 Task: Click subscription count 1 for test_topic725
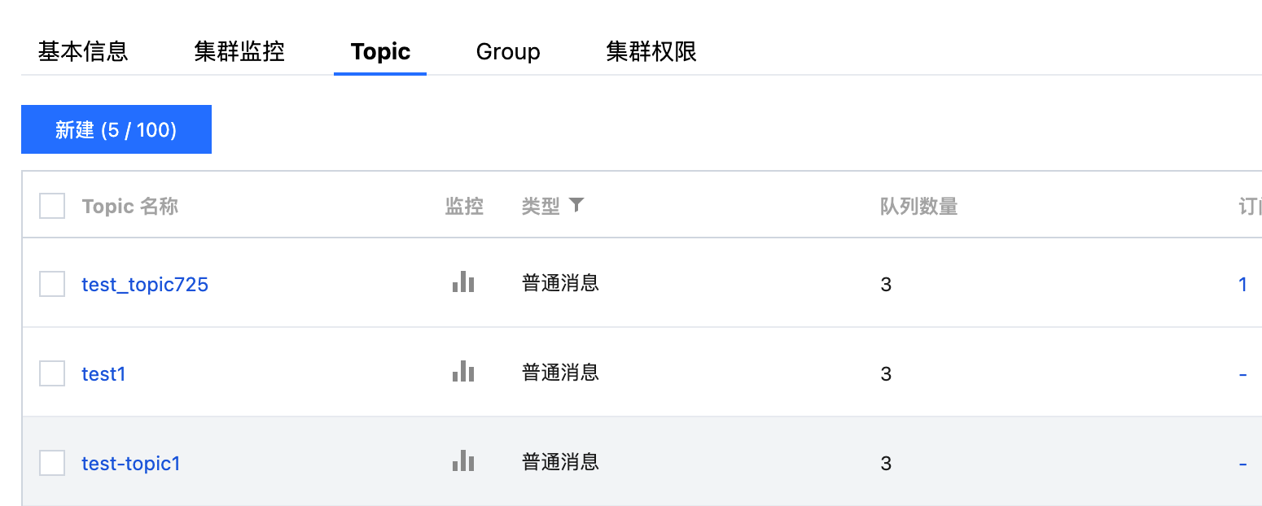(1243, 284)
